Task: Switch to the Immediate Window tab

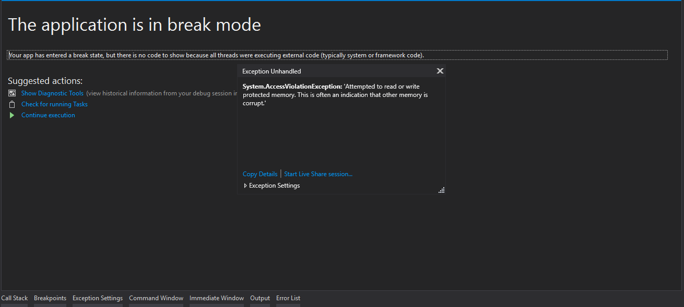Action: tap(216, 298)
